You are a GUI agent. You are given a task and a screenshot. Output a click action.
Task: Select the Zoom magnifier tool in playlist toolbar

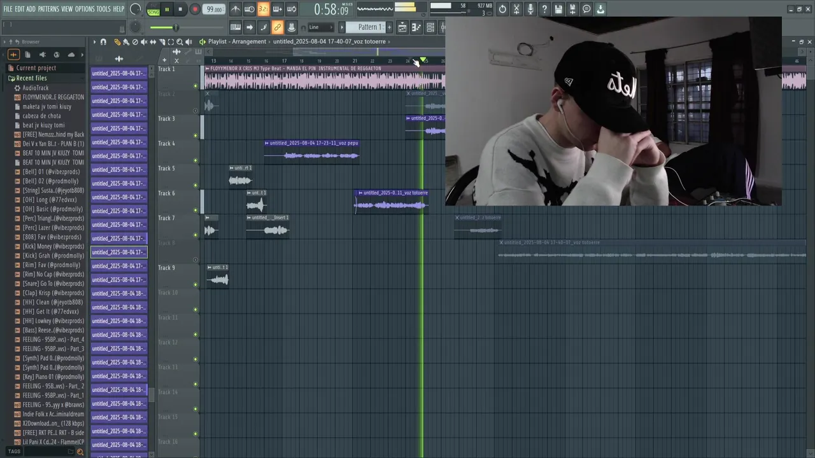[x=180, y=42]
